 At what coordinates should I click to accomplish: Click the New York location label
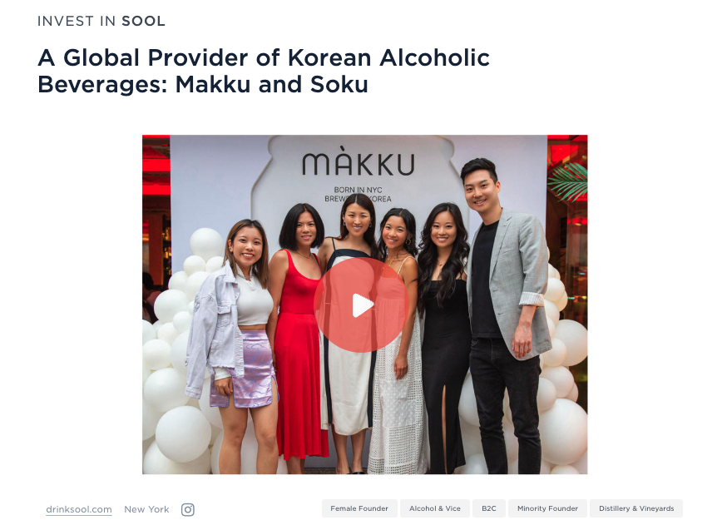(x=146, y=509)
